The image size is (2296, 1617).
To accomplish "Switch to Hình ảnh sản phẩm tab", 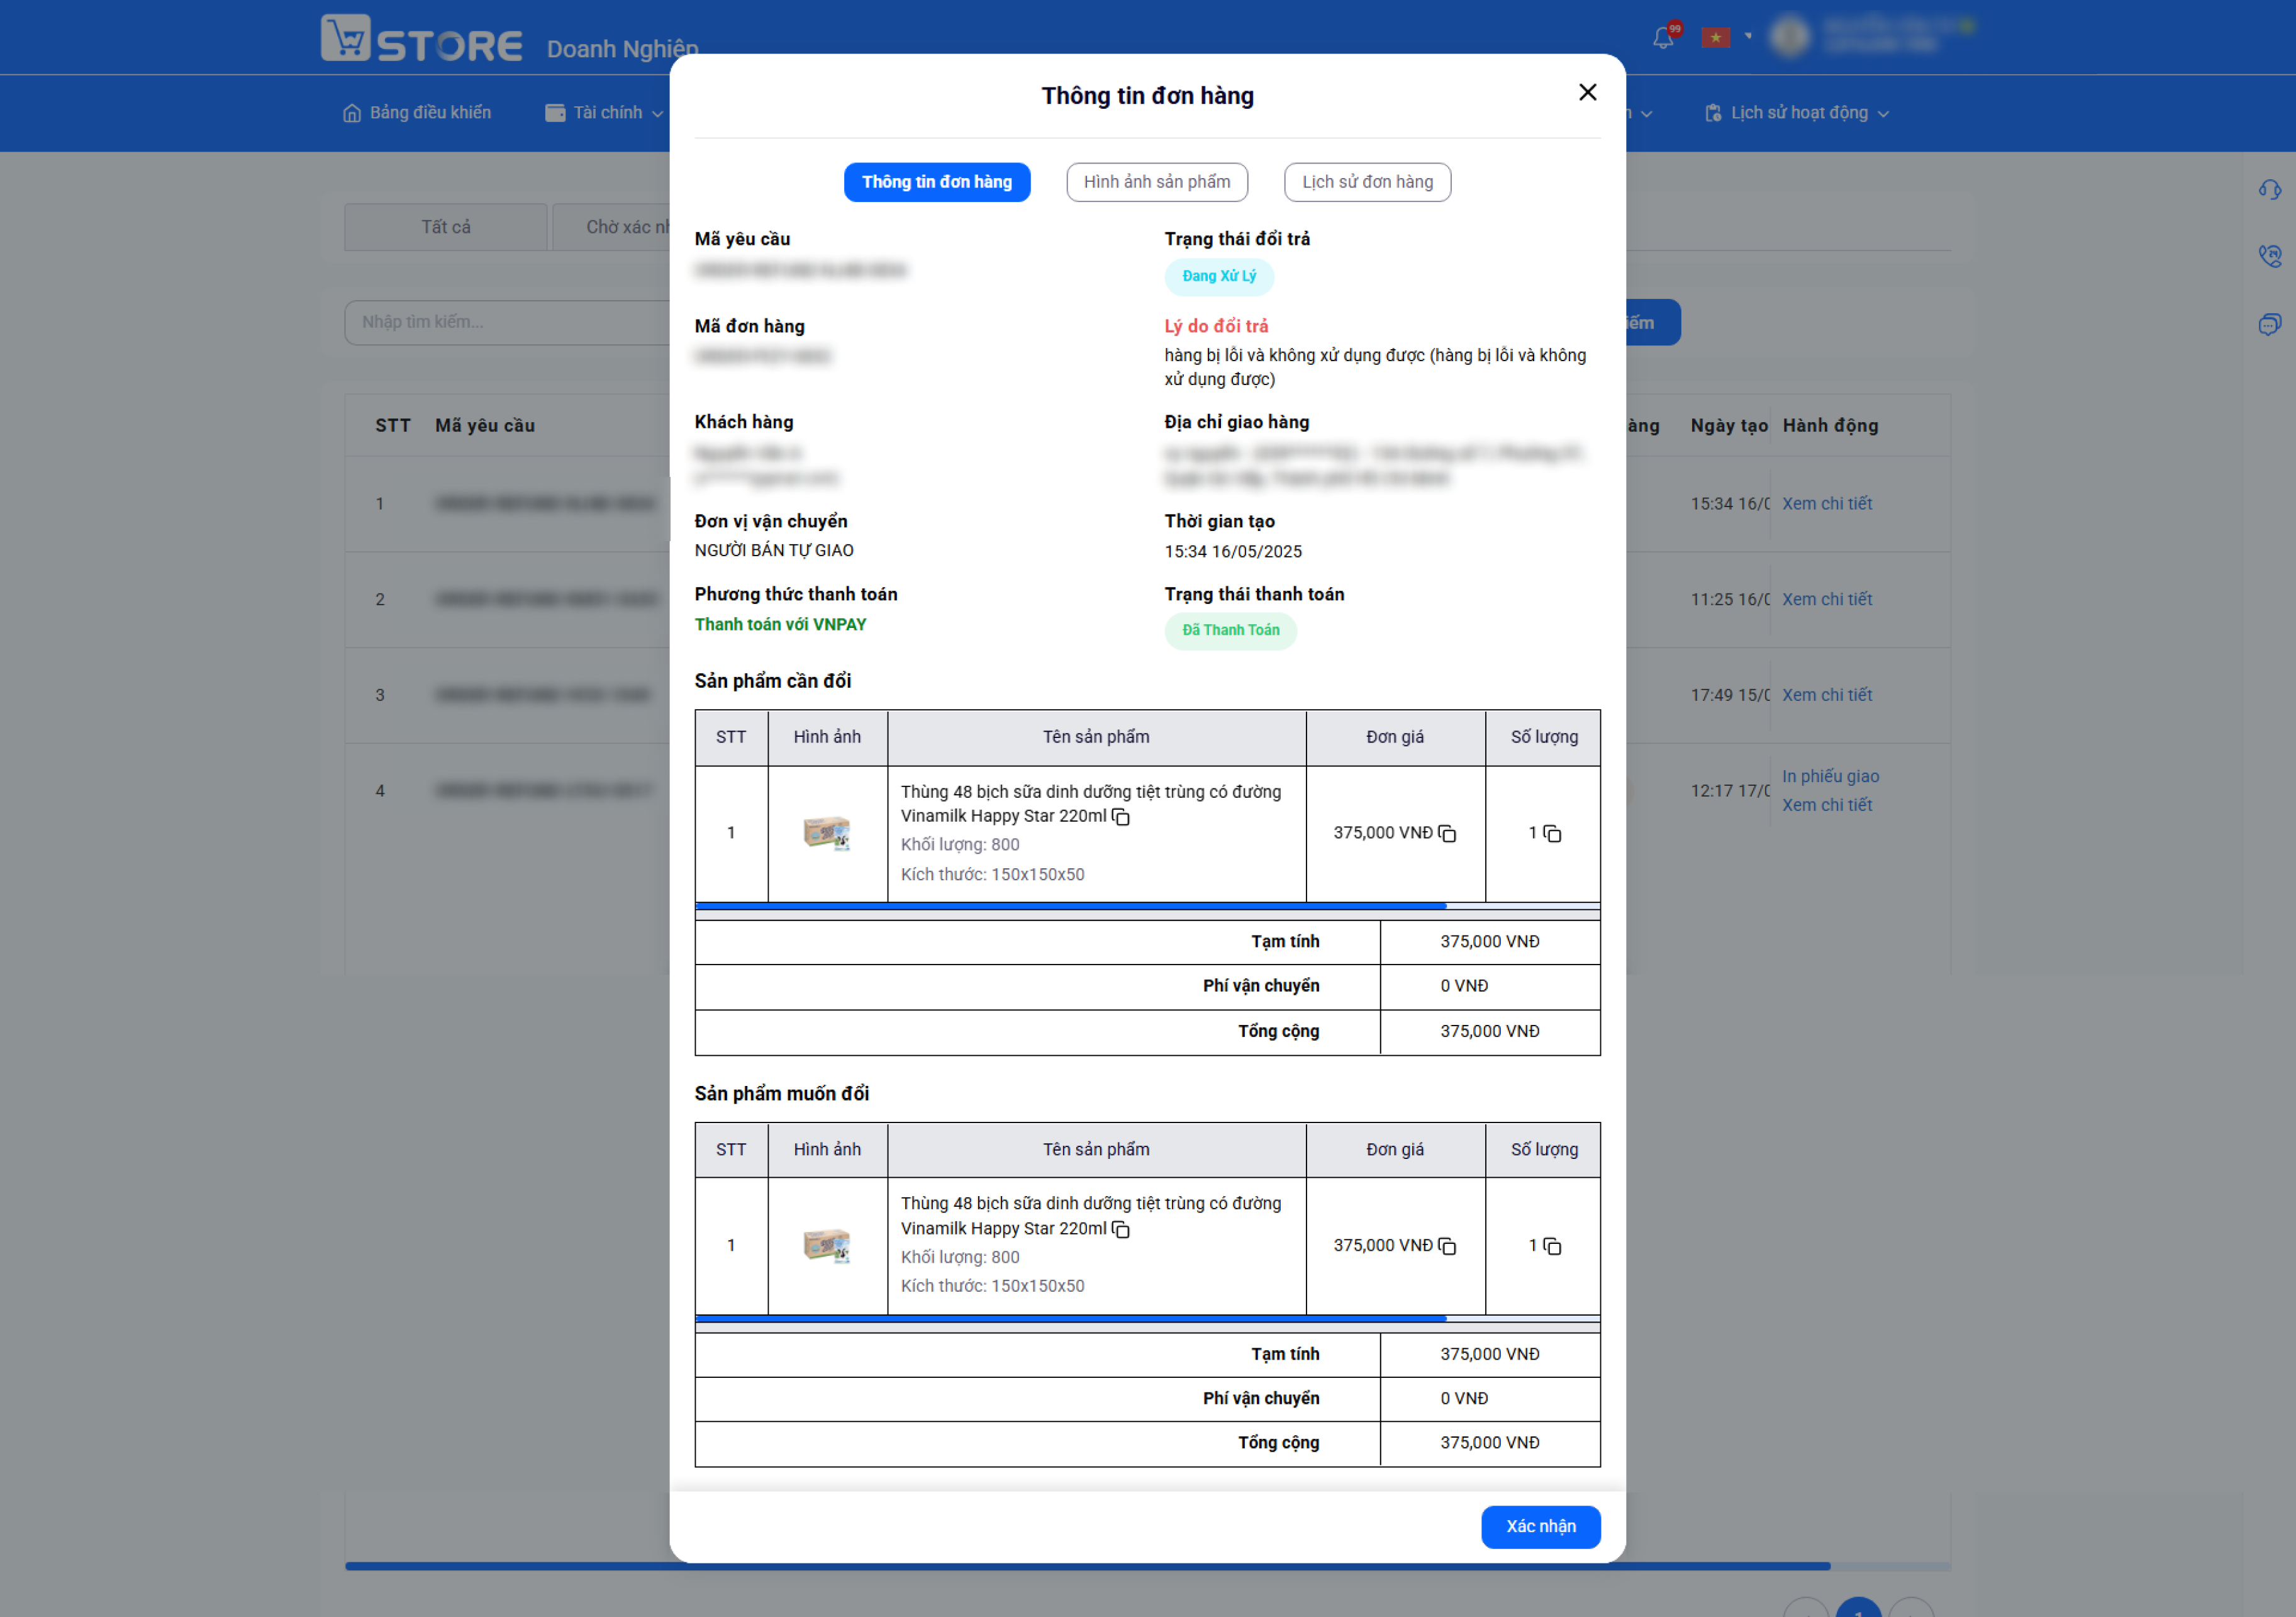I will 1157,182.
